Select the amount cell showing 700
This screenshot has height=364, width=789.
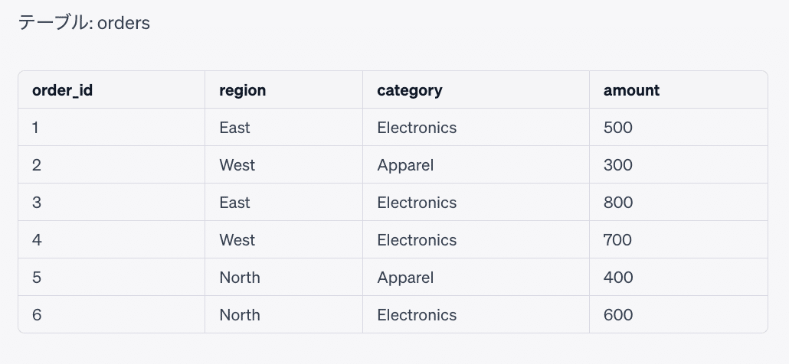click(x=617, y=240)
